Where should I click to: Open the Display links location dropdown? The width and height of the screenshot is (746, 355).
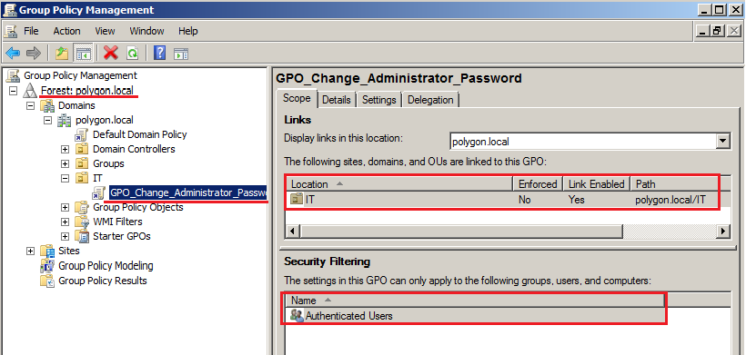coord(723,141)
